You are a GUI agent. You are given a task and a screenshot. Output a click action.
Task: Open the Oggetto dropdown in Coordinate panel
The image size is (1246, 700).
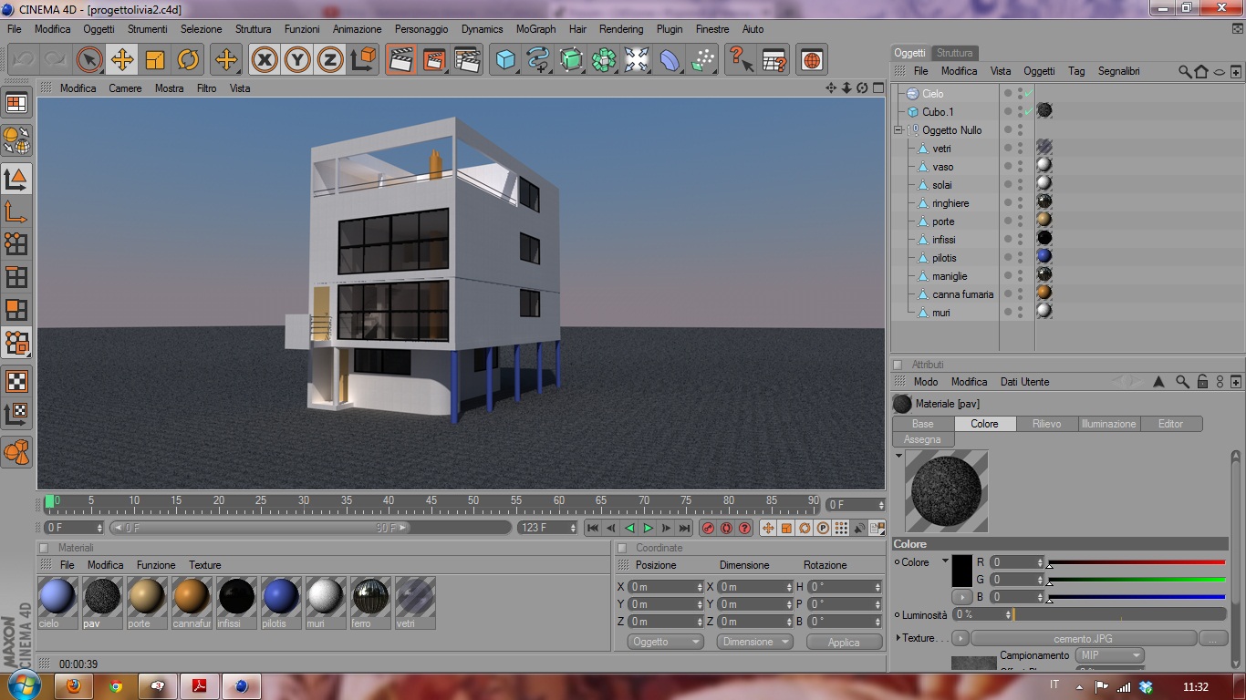(666, 642)
